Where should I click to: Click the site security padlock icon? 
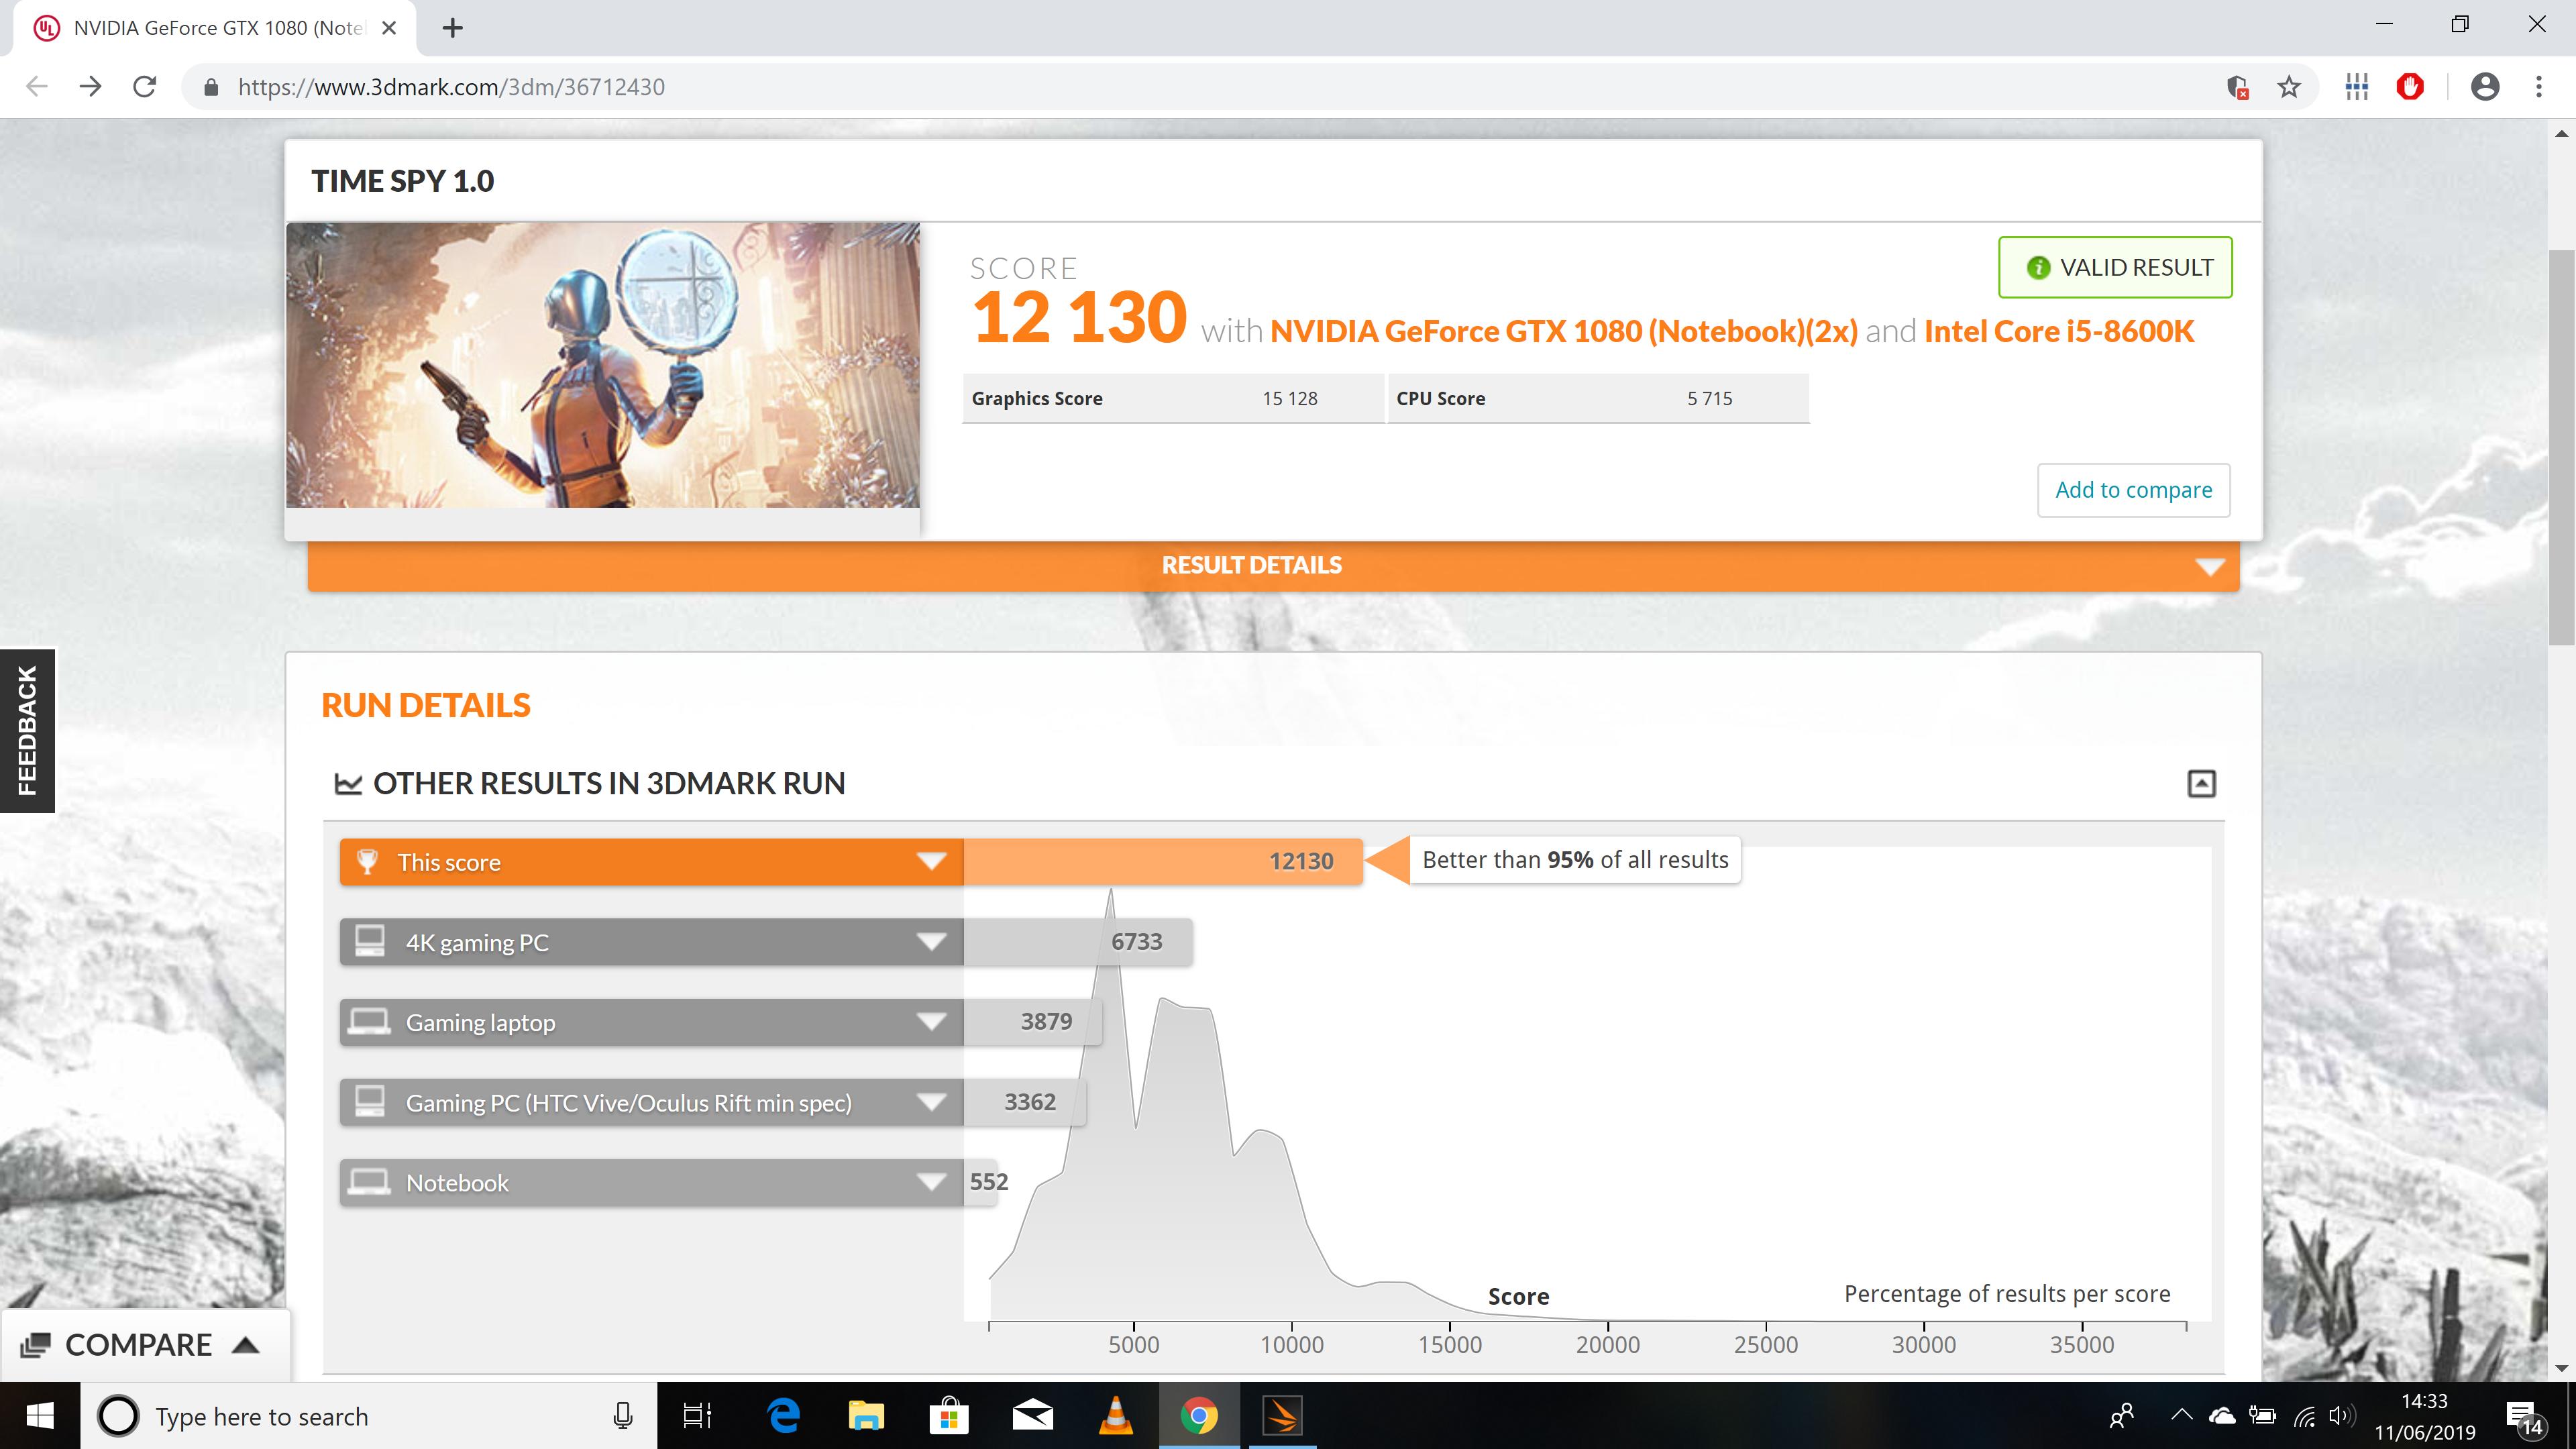pos(210,87)
